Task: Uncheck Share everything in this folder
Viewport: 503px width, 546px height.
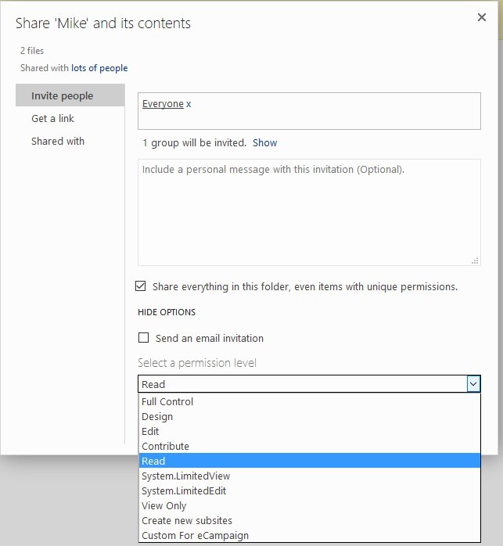Action: click(142, 286)
